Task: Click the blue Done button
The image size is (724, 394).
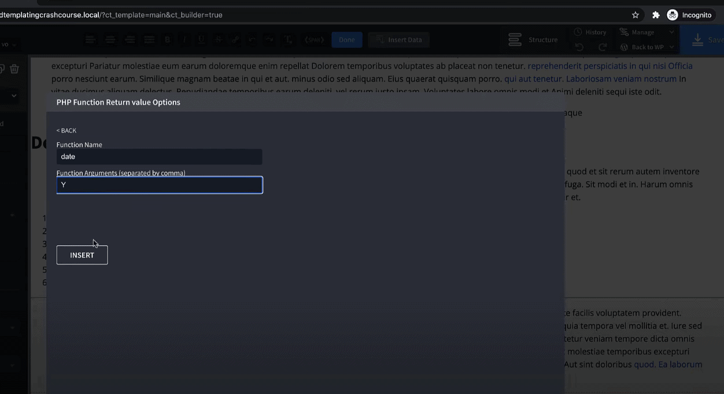Action: [x=347, y=40]
